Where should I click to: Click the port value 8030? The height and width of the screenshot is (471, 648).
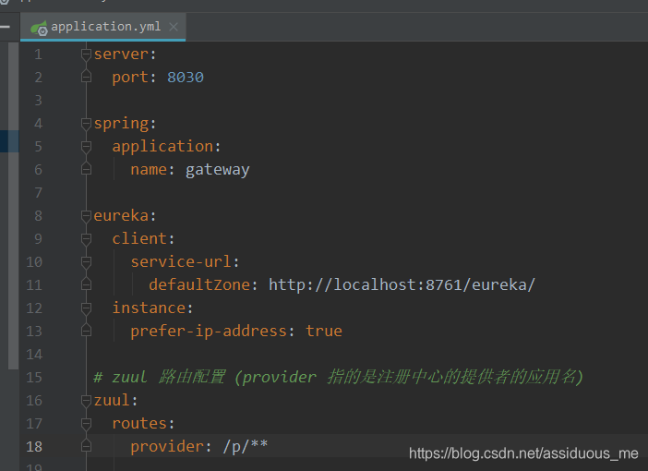186,78
